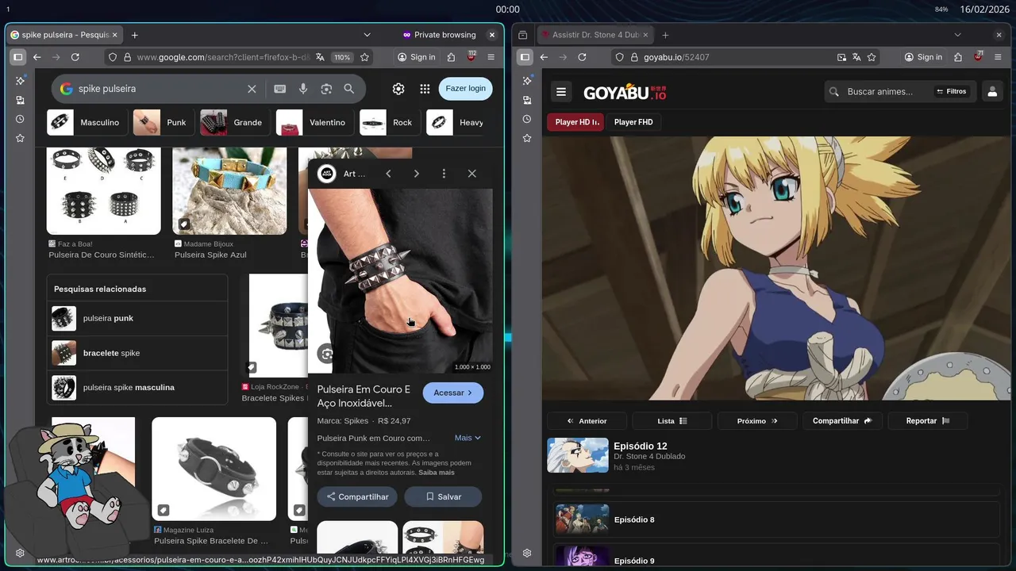Click Compartilhar under the video player
This screenshot has width=1016, height=571.
[x=842, y=421]
